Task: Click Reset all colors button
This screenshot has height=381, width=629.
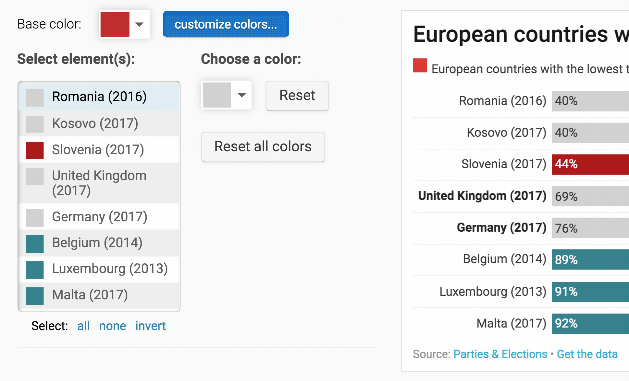Action: pyautogui.click(x=263, y=147)
